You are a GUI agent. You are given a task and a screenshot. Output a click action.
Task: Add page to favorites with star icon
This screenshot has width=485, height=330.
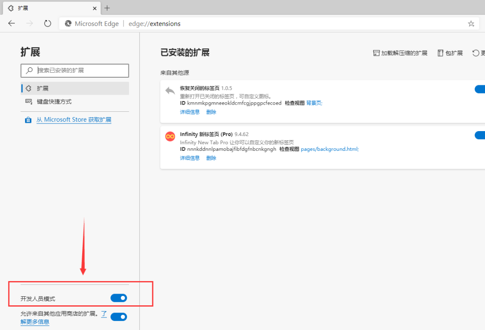pyautogui.click(x=471, y=23)
